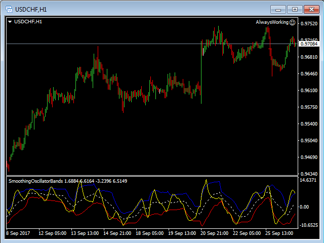Maximize the USDCHF,H1 chart window
The height and width of the screenshot is (243, 324).
pyautogui.click(x=293, y=9)
